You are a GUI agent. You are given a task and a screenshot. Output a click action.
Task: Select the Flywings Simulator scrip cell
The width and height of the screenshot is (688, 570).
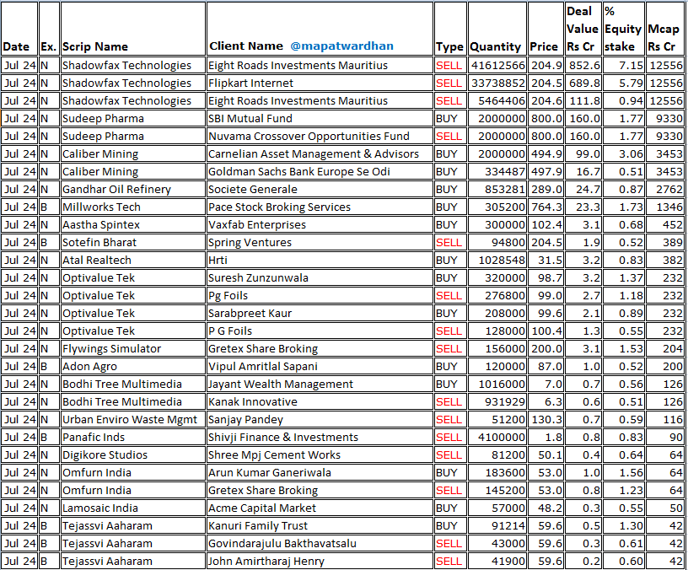[x=133, y=349]
